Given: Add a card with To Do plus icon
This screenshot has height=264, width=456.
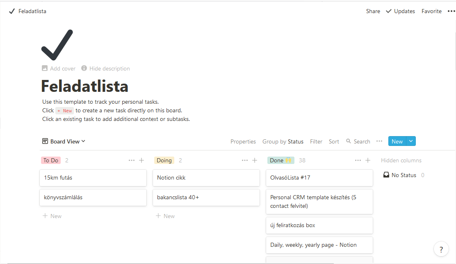Looking at the screenshot, I should coord(141,160).
